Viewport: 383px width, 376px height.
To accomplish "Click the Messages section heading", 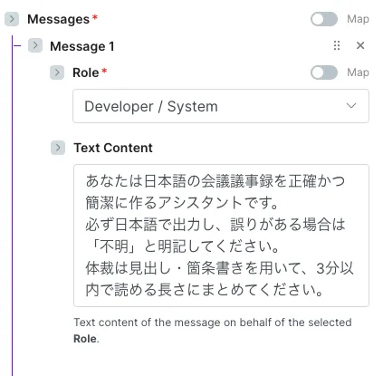I will pos(58,19).
